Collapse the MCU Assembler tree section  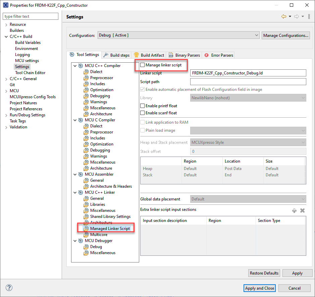(75, 174)
